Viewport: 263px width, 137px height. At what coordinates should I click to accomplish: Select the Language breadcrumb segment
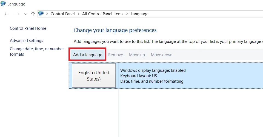point(139,14)
